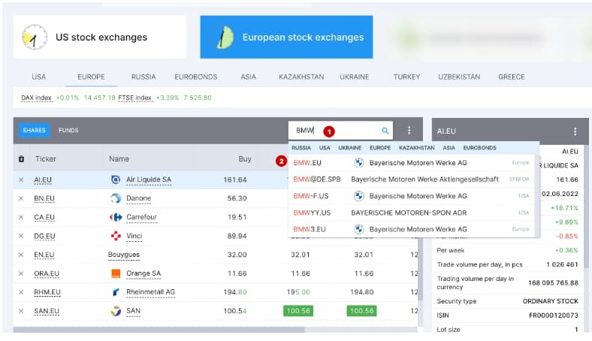Select the FUNDS tab
592x341 pixels.
(68, 130)
